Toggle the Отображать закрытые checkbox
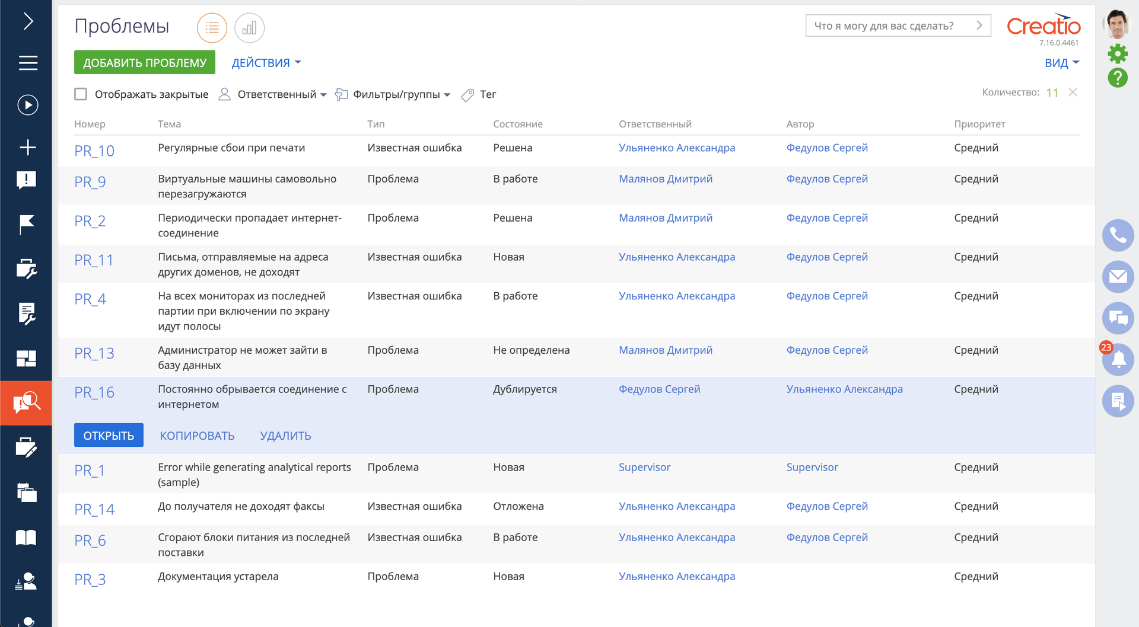The width and height of the screenshot is (1139, 627). point(81,94)
